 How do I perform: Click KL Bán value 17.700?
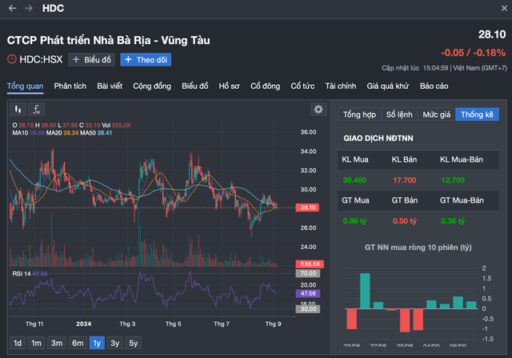click(405, 180)
